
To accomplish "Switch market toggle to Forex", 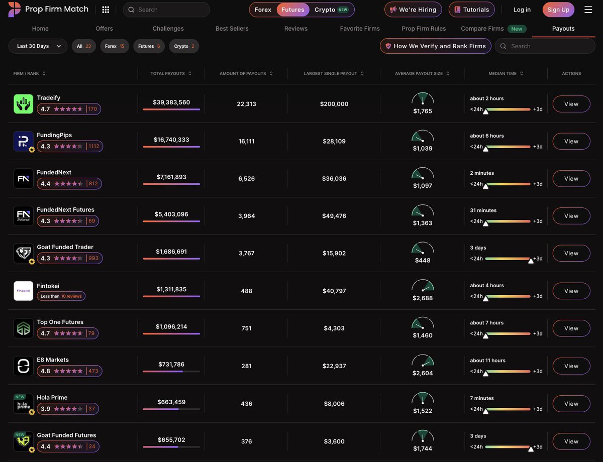I will click(x=263, y=10).
